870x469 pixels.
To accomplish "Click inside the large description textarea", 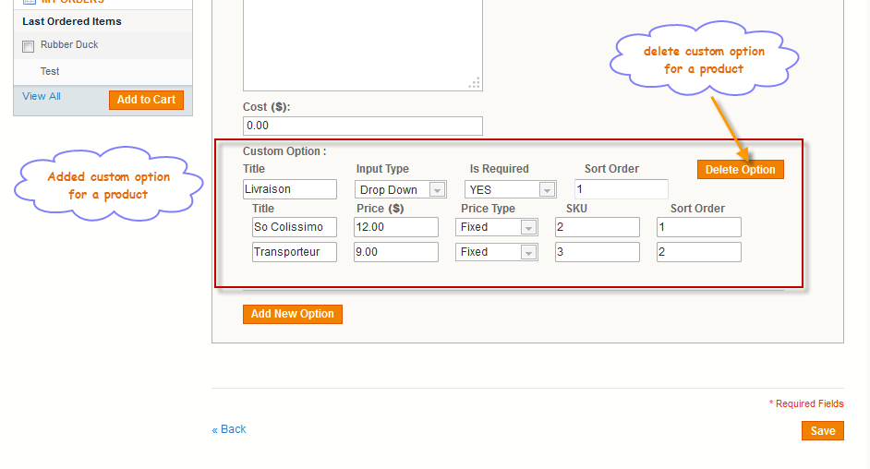I will 363,44.
